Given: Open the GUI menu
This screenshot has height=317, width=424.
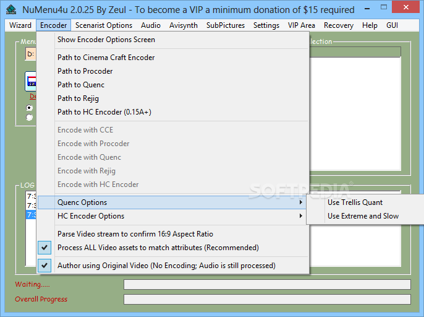Looking at the screenshot, I should [392, 25].
